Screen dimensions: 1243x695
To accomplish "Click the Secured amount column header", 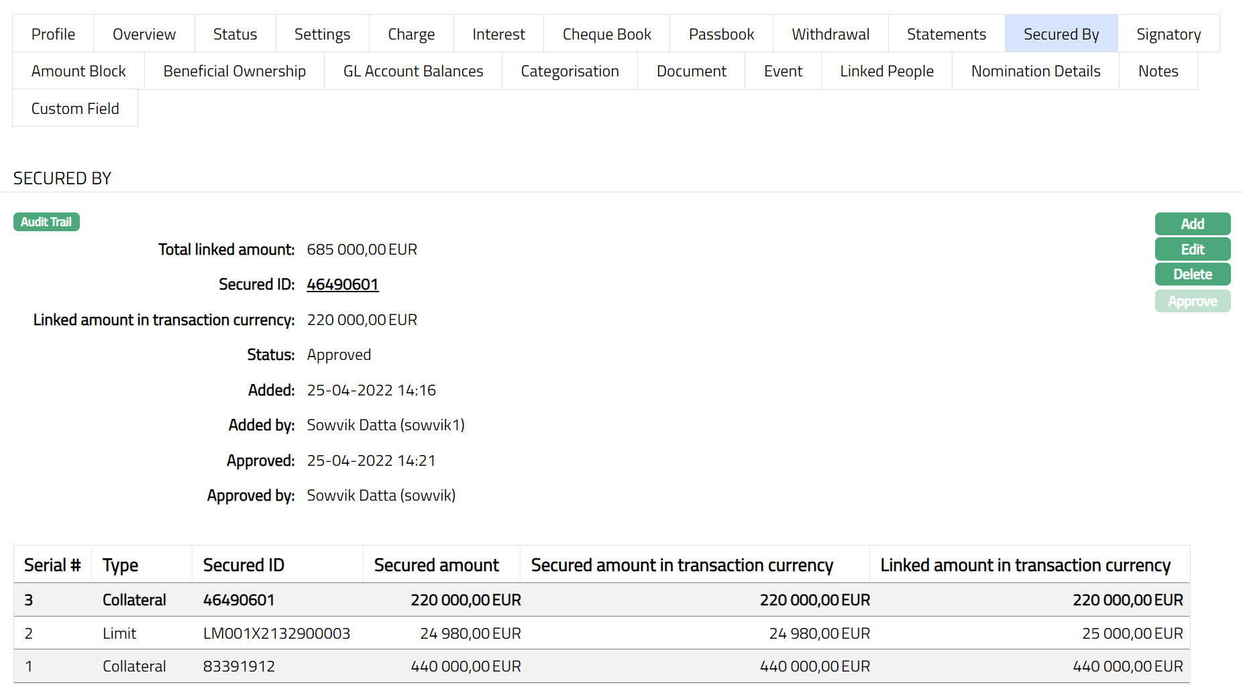I will click(x=436, y=565).
